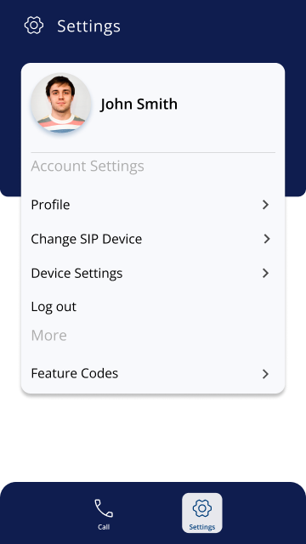Select the Settings gear icon in bottom bar
306x544 pixels.
(202, 508)
